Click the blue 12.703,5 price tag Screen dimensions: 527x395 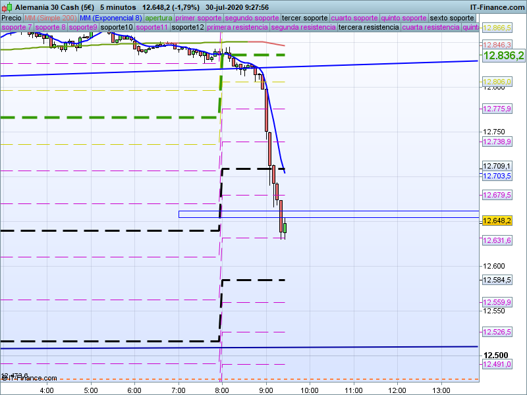pos(497,176)
